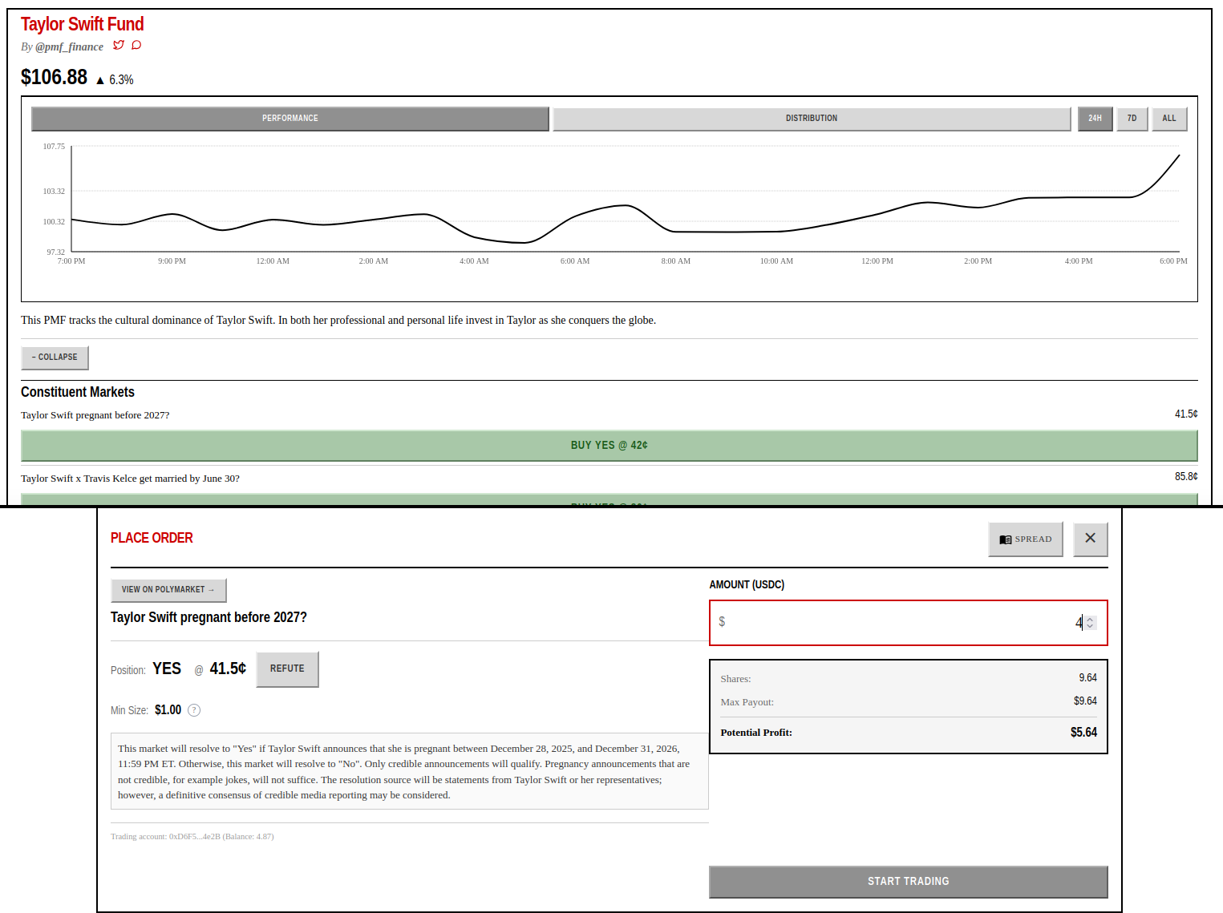This screenshot has height=913, width=1223.
Task: Toggle REFUTE on the YES position
Action: 286,669
